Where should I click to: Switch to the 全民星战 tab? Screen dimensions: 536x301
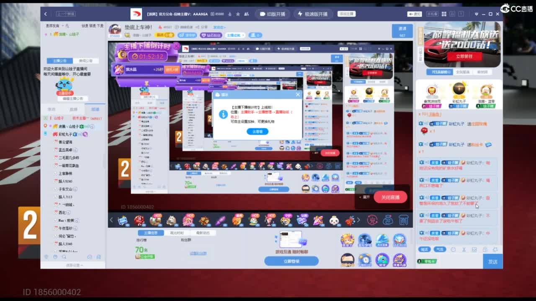coord(462,72)
